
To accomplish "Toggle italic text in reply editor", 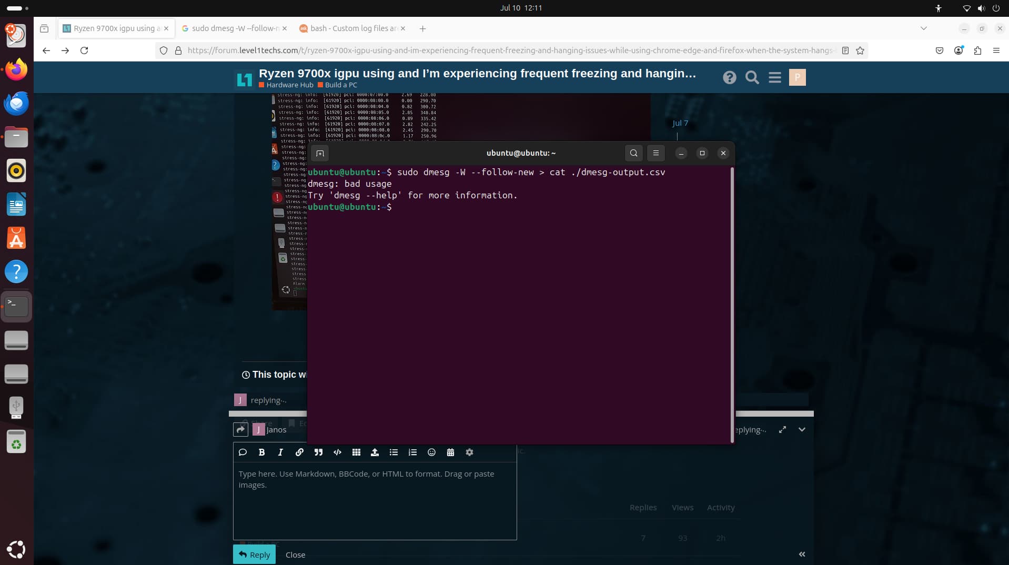I will [280, 452].
